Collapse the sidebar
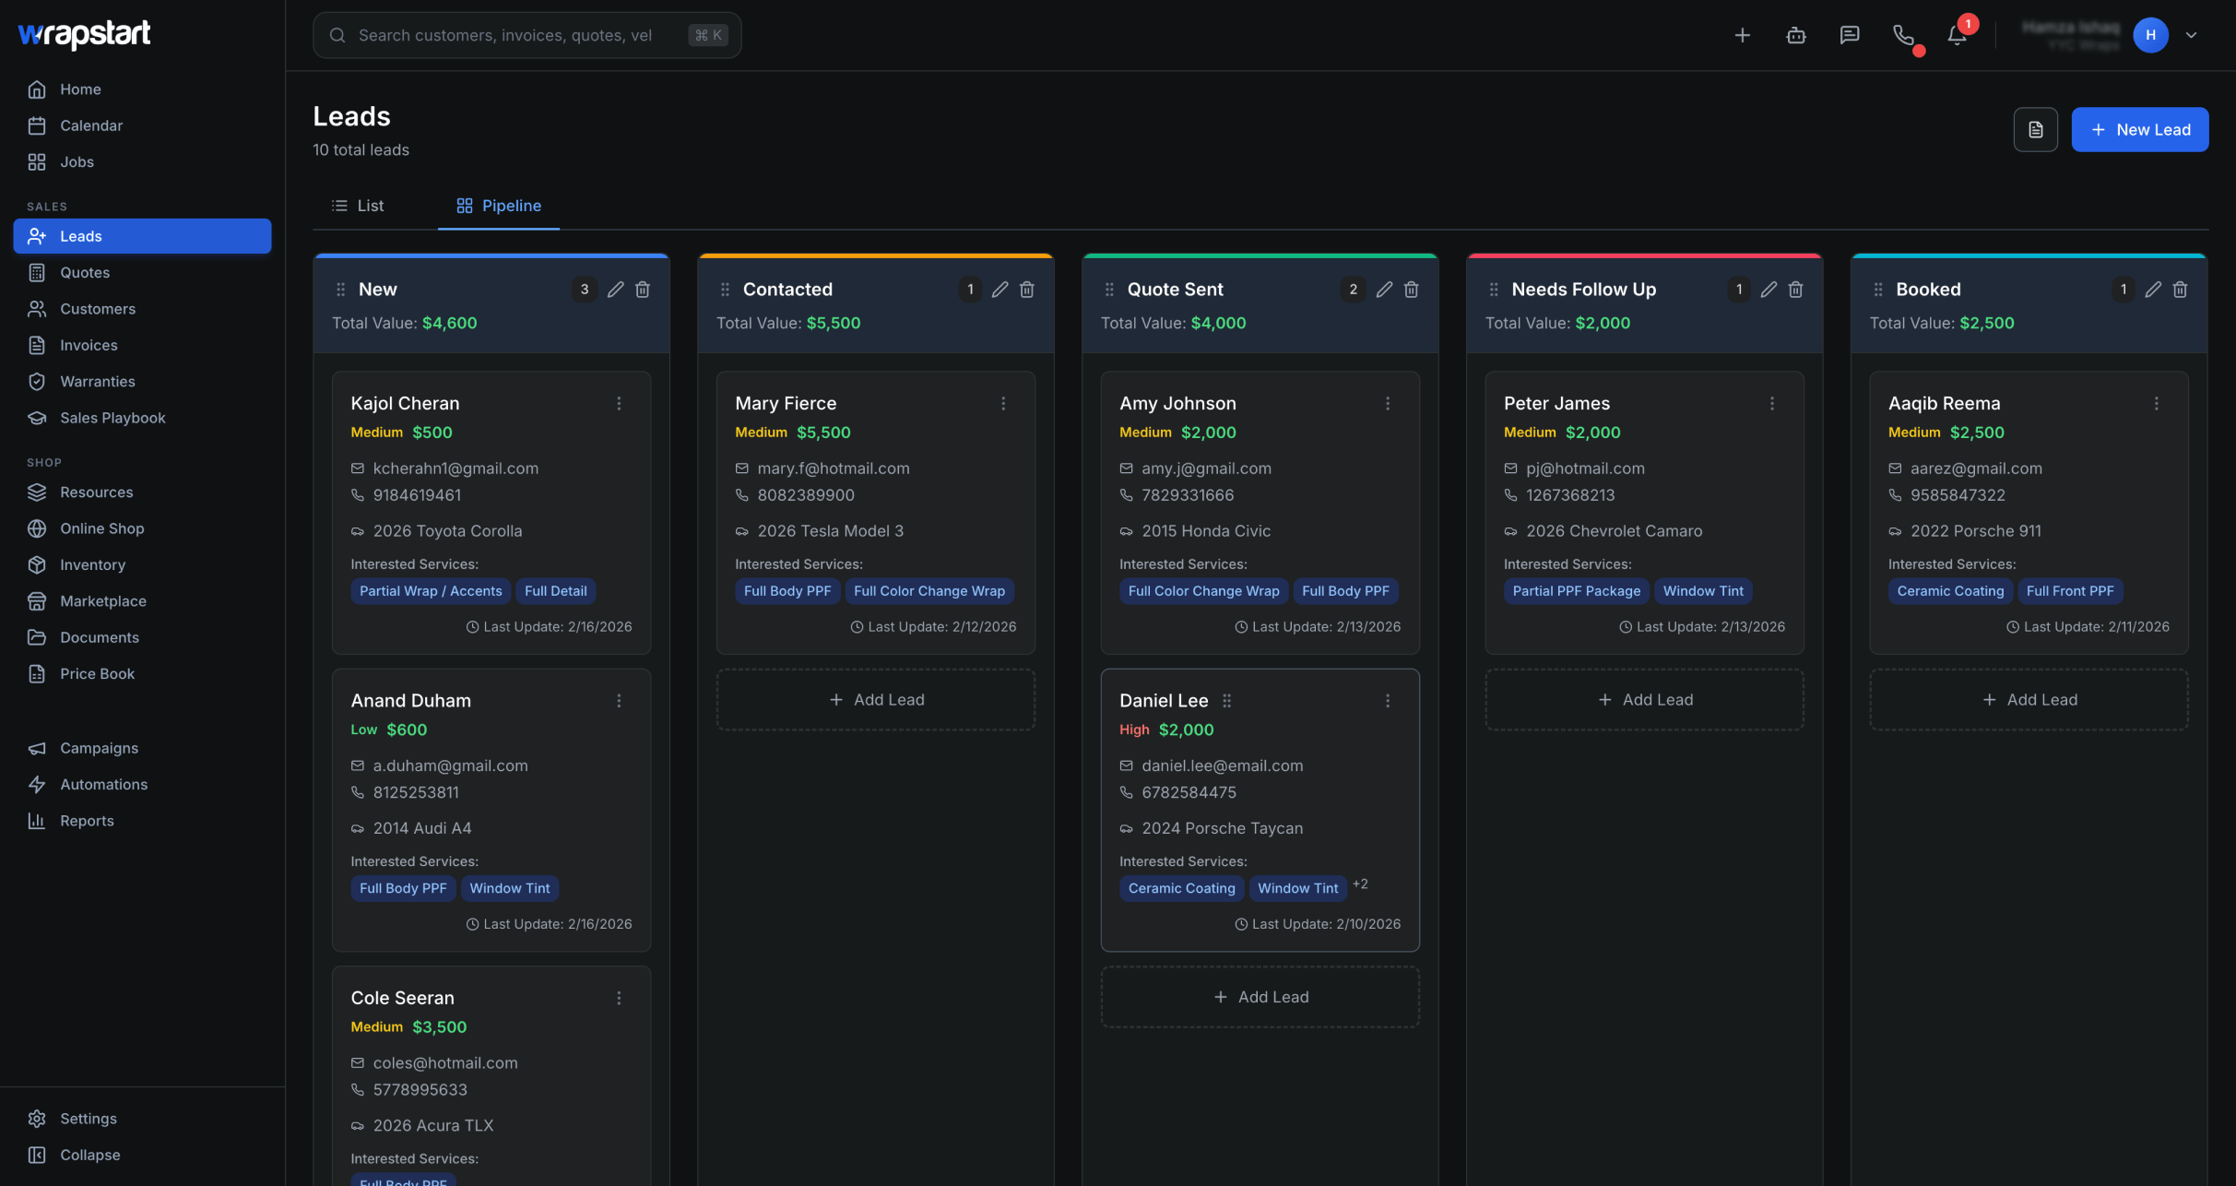2236x1186 pixels. click(89, 1155)
